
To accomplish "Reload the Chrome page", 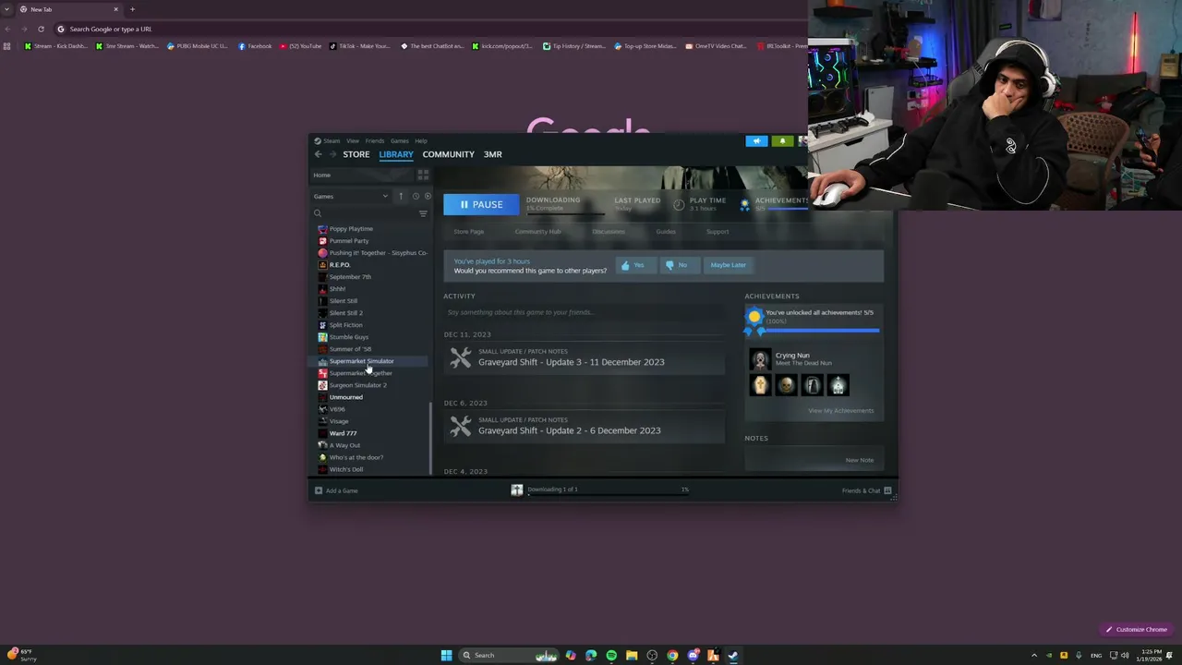I will 41,29.
